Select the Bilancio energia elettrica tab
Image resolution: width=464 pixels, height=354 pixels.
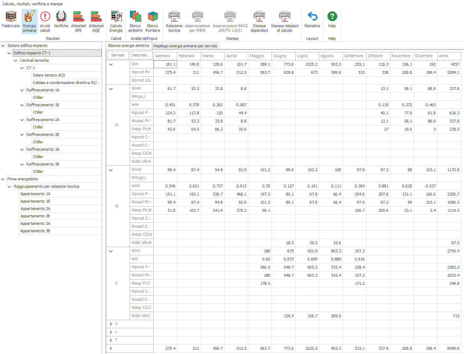click(x=129, y=46)
